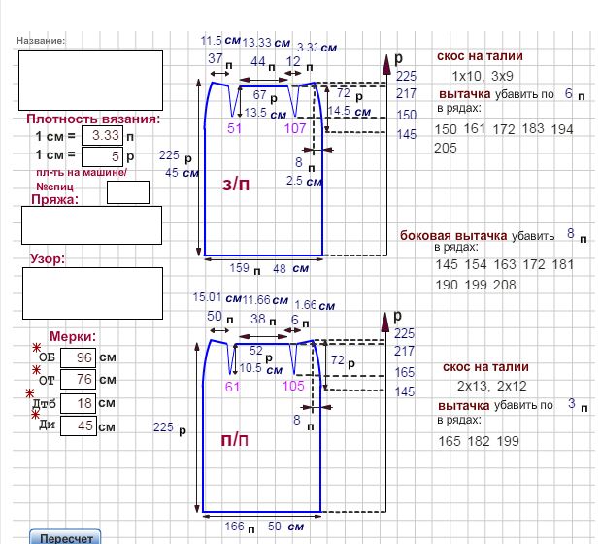
Task: Click the machine density / needle number box
Action: pyautogui.click(x=127, y=191)
